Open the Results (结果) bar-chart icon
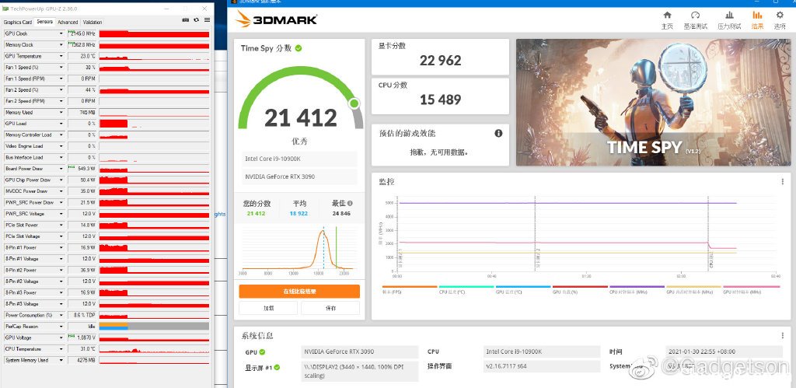The width and height of the screenshot is (796, 388). [757, 16]
